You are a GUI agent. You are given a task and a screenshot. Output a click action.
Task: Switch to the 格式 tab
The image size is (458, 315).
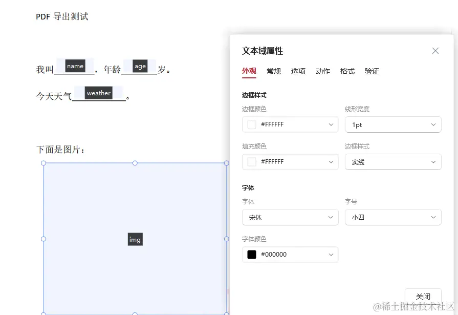(x=347, y=71)
